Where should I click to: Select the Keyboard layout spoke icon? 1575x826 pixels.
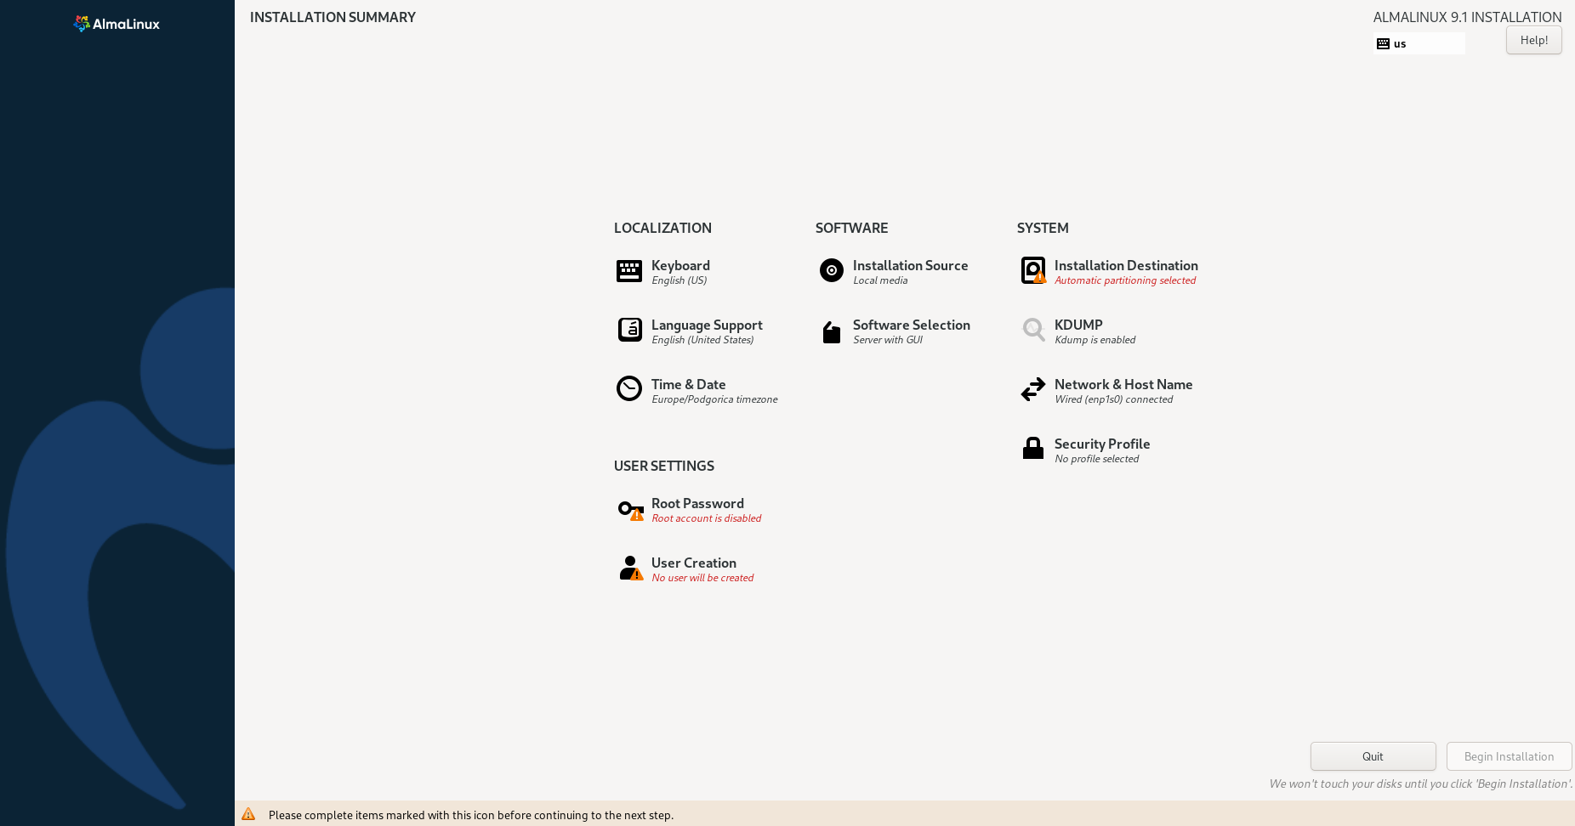coord(629,270)
